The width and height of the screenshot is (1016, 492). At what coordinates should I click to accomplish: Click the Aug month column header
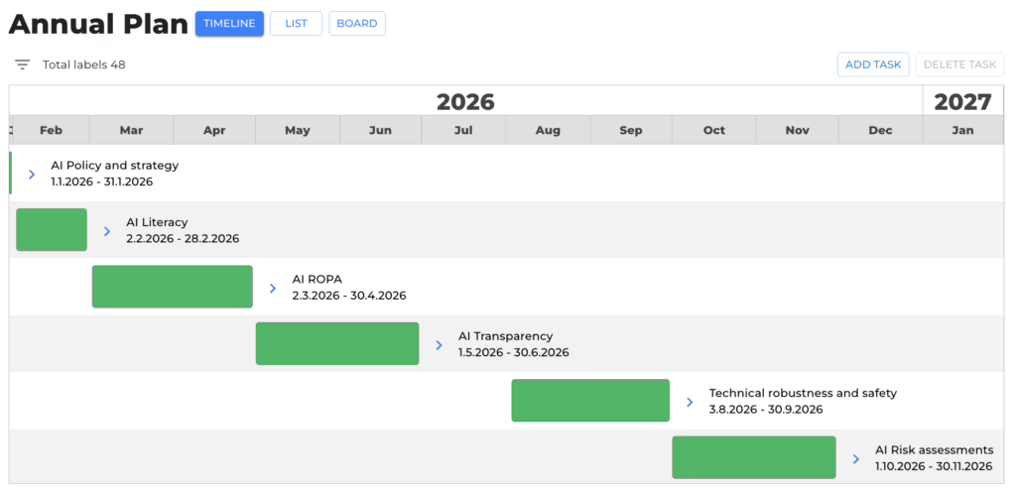point(548,130)
